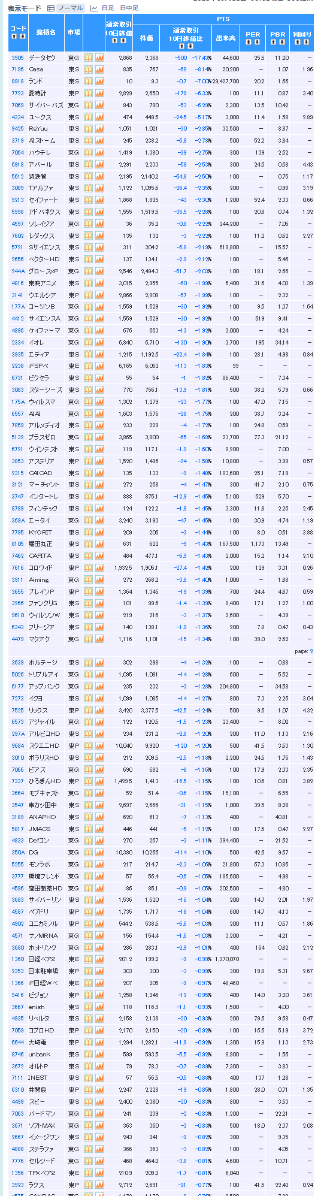Open the chart icon for ReYuu row
This screenshot has width=324, height=1196.
pyautogui.click(x=99, y=129)
